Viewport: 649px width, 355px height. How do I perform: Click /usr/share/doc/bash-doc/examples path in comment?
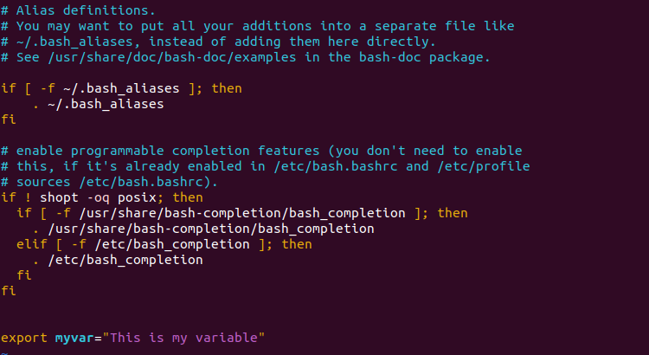pos(172,57)
